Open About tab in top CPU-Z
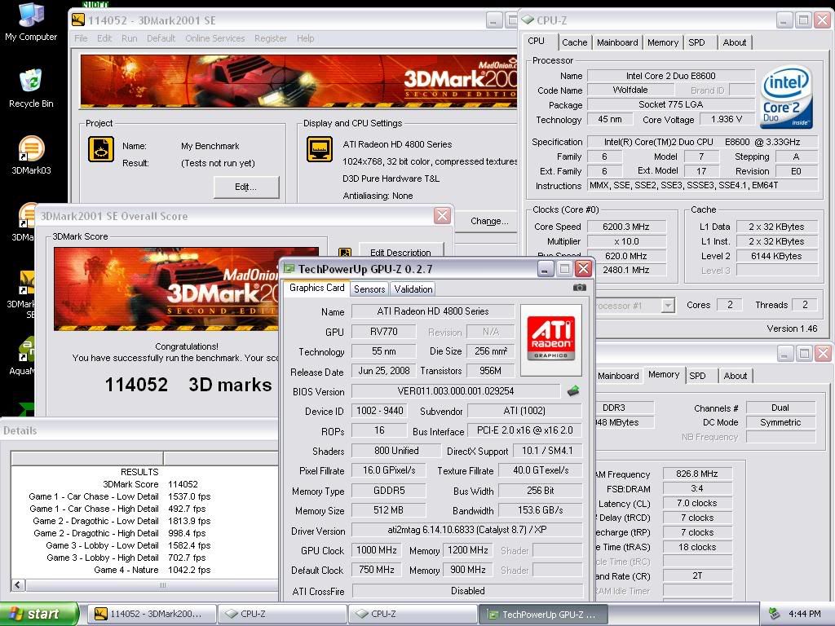The width and height of the screenshot is (835, 626). pyautogui.click(x=735, y=42)
